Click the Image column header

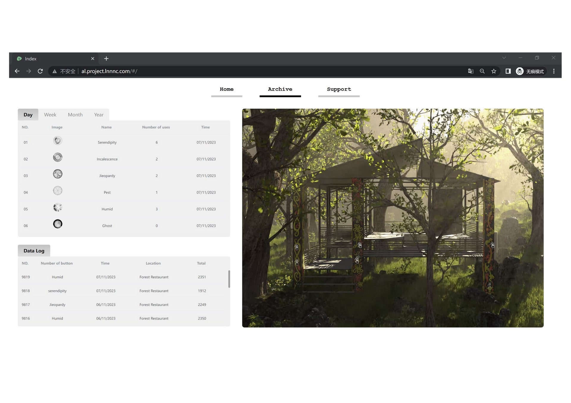click(x=57, y=127)
